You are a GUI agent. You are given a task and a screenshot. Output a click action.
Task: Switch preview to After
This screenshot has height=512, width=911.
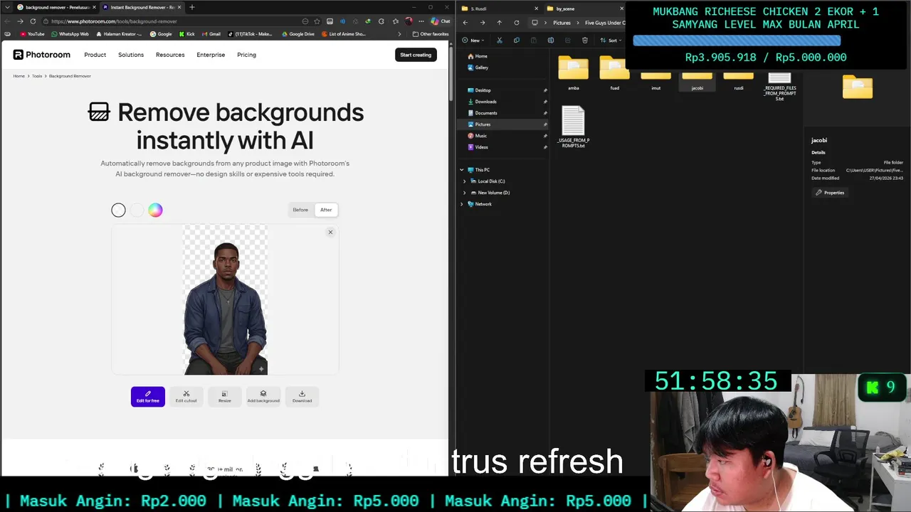[x=326, y=210]
